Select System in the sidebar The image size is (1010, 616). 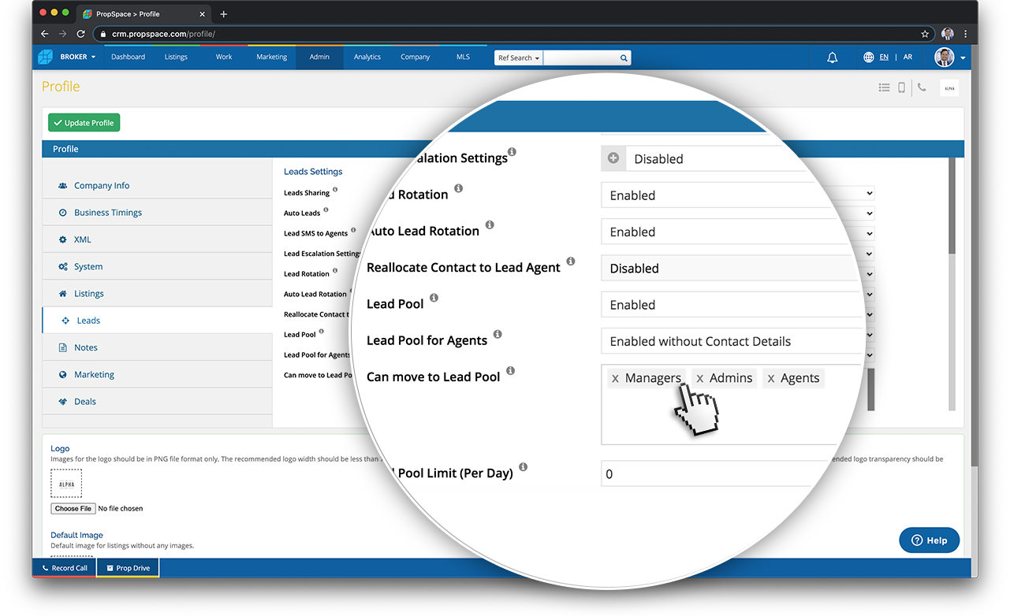(x=157, y=266)
